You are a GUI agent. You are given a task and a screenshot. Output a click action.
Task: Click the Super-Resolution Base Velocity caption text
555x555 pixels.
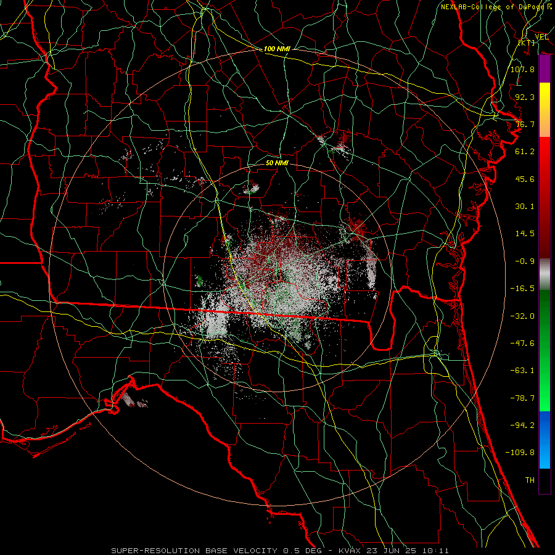pos(280,551)
